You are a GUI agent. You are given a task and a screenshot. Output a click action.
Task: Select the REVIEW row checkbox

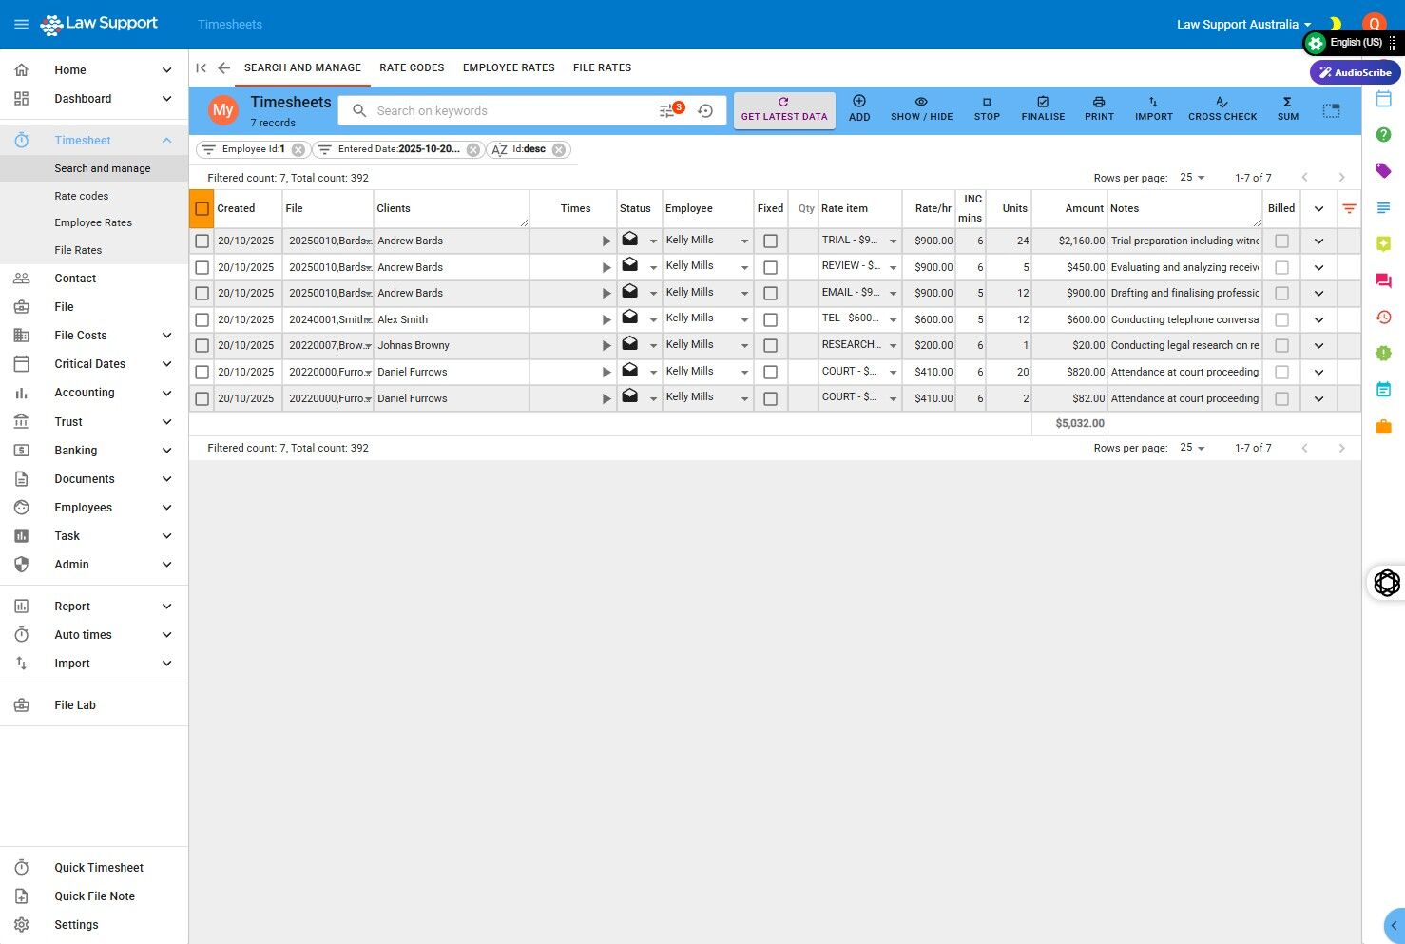(x=202, y=267)
